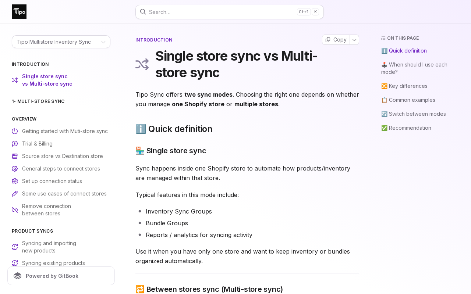Click the Copy page button

[336, 40]
